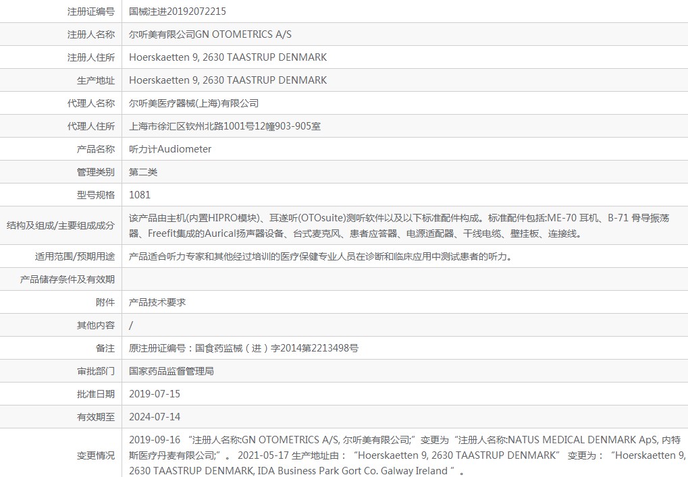688x477 pixels.
Task: Select the label 批准日期
Action: (x=96, y=394)
